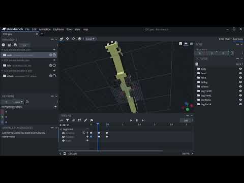The width and height of the screenshot is (244, 183).
Task: Hide the body group in outliner
Action: pos(240,69)
